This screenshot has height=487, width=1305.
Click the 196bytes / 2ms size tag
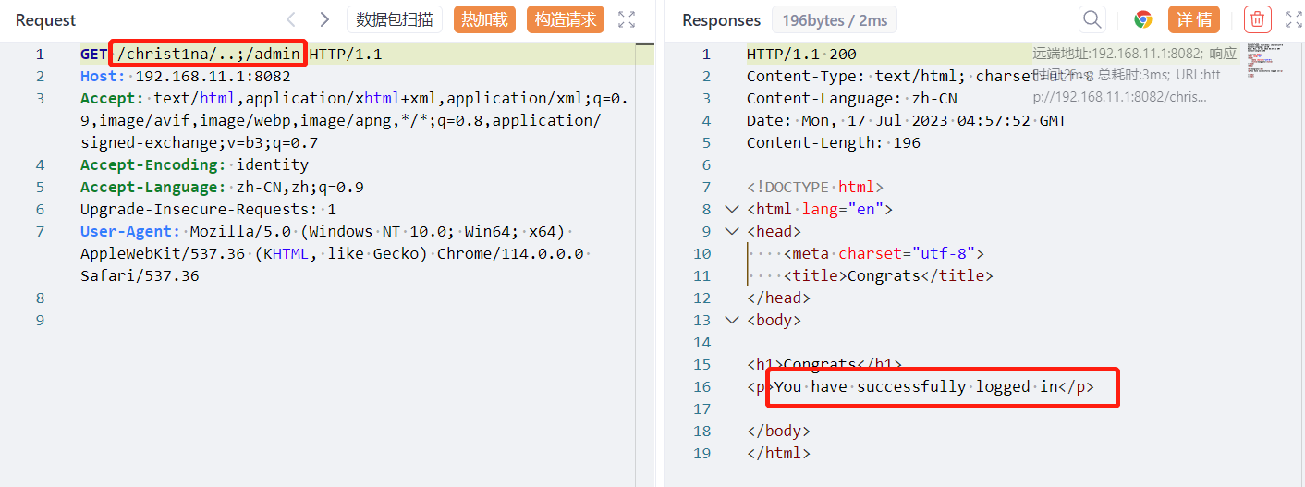click(x=835, y=20)
